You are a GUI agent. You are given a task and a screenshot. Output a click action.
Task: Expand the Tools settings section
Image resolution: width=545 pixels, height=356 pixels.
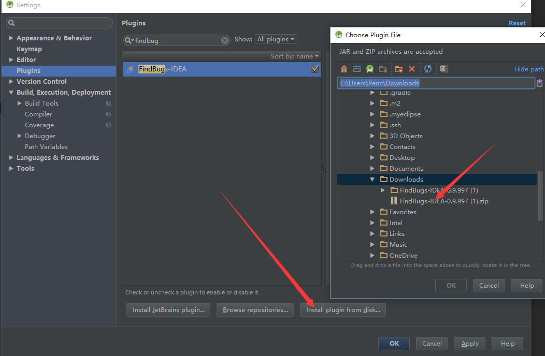tap(11, 168)
